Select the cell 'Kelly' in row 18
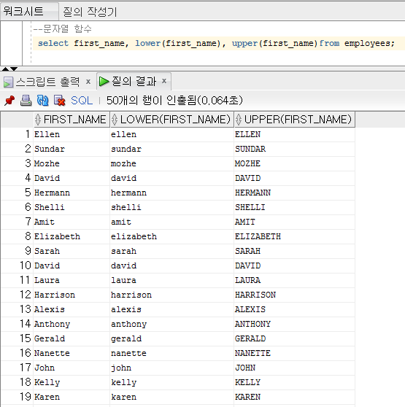The height and width of the screenshot is (407, 405). tap(72, 382)
